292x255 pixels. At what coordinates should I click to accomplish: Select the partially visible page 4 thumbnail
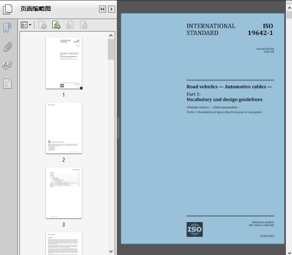point(64,243)
